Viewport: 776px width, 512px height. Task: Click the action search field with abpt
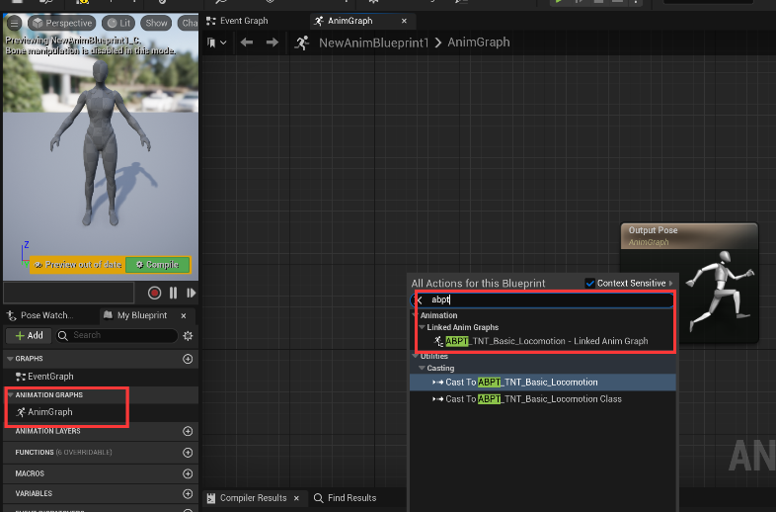click(x=542, y=299)
